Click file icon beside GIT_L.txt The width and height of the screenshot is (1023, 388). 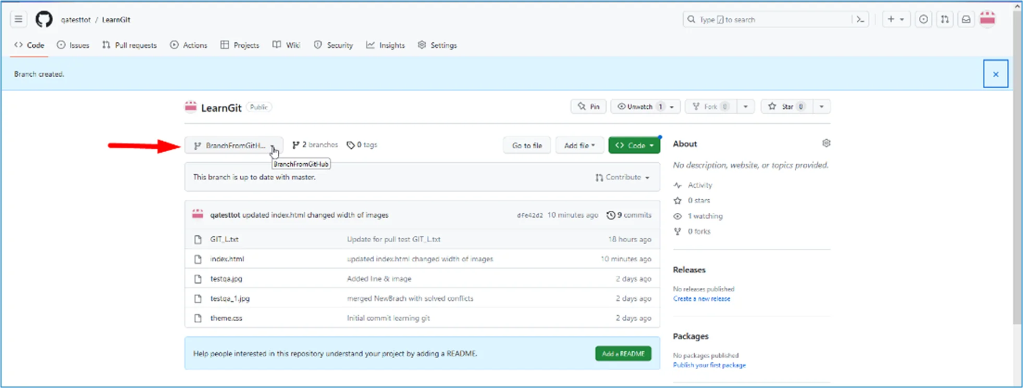(x=198, y=239)
